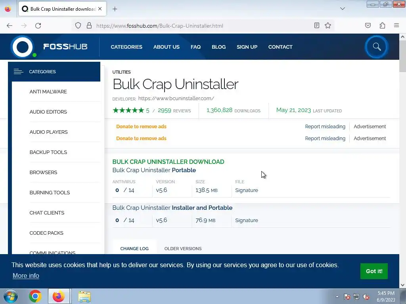The width and height of the screenshot is (406, 304).
Task: Open the Firefox hamburger menu
Action: (396, 25)
